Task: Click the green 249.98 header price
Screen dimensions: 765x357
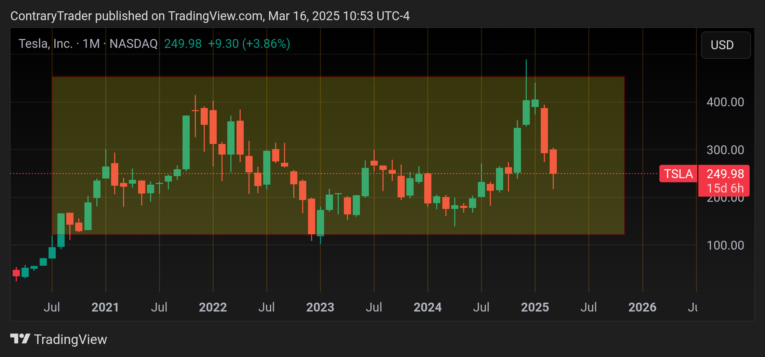Action: pos(183,44)
